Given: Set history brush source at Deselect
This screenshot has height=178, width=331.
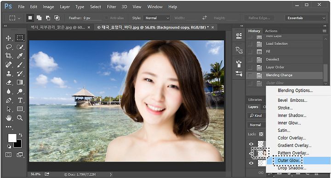Looking at the screenshot, I should click(250, 59).
